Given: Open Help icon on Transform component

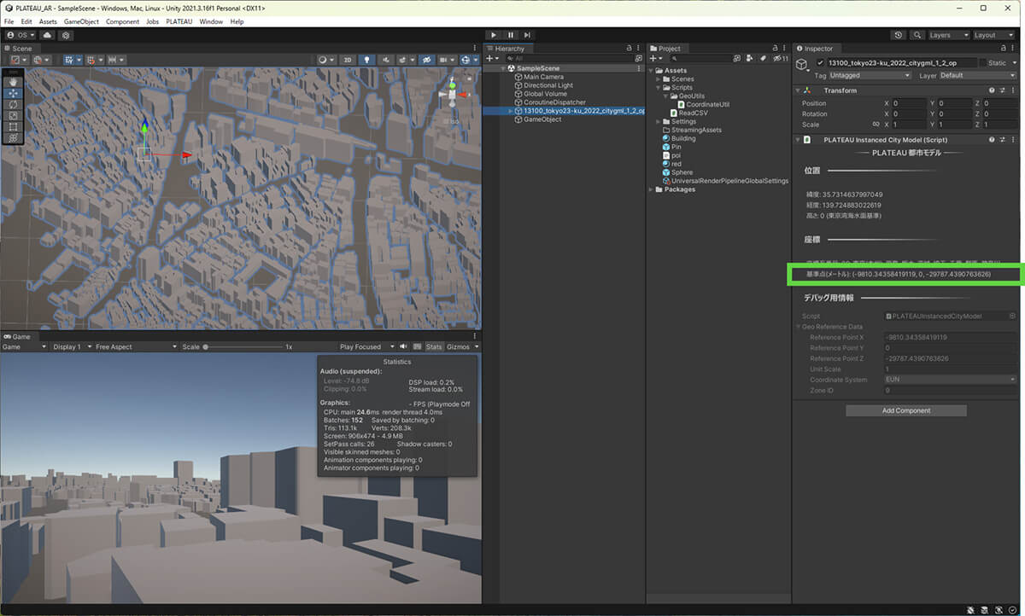Looking at the screenshot, I should click(x=992, y=90).
